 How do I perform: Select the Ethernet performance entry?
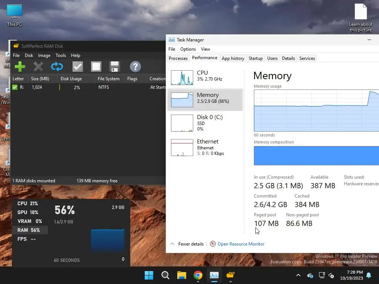(205, 147)
